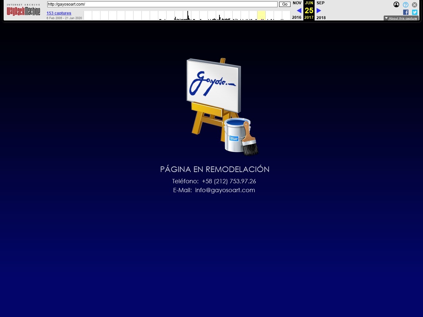Select the highlighted yellow year in the timeline

click(x=261, y=16)
